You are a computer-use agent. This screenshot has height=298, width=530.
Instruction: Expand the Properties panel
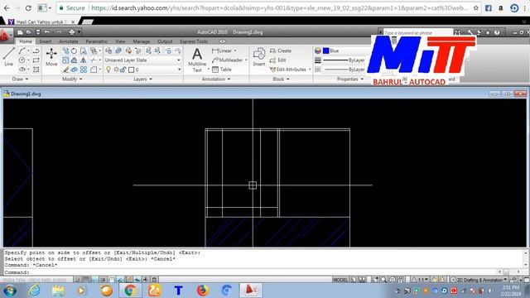350,79
